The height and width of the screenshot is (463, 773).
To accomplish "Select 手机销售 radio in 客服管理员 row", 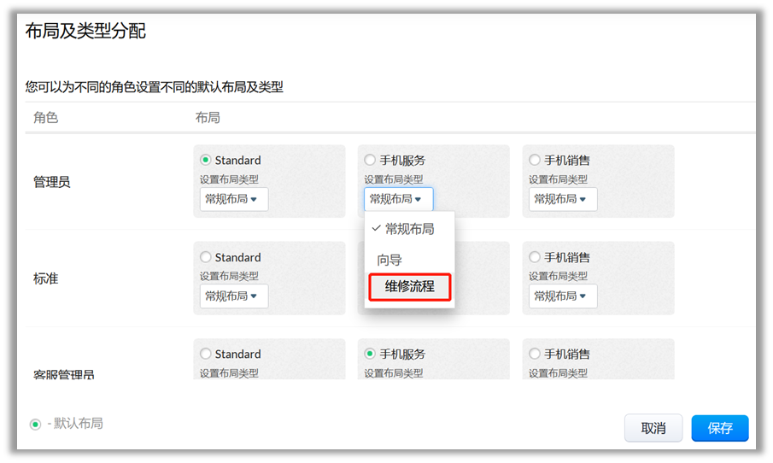I will (535, 354).
